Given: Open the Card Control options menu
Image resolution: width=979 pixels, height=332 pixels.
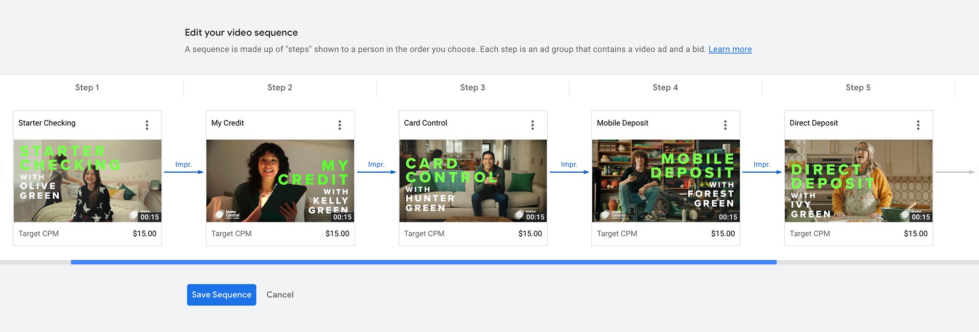Looking at the screenshot, I should pos(533,125).
